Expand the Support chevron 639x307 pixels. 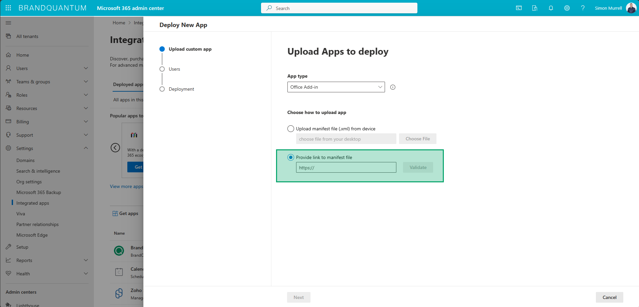[x=86, y=135]
